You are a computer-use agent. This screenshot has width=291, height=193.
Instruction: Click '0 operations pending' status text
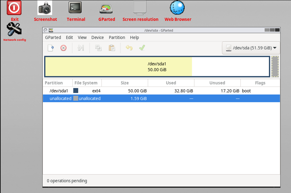point(67,181)
